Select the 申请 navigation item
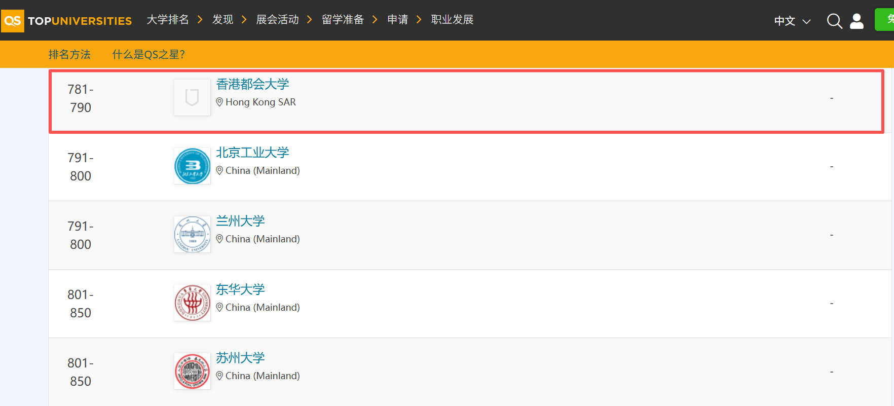The image size is (894, 406). pos(397,20)
